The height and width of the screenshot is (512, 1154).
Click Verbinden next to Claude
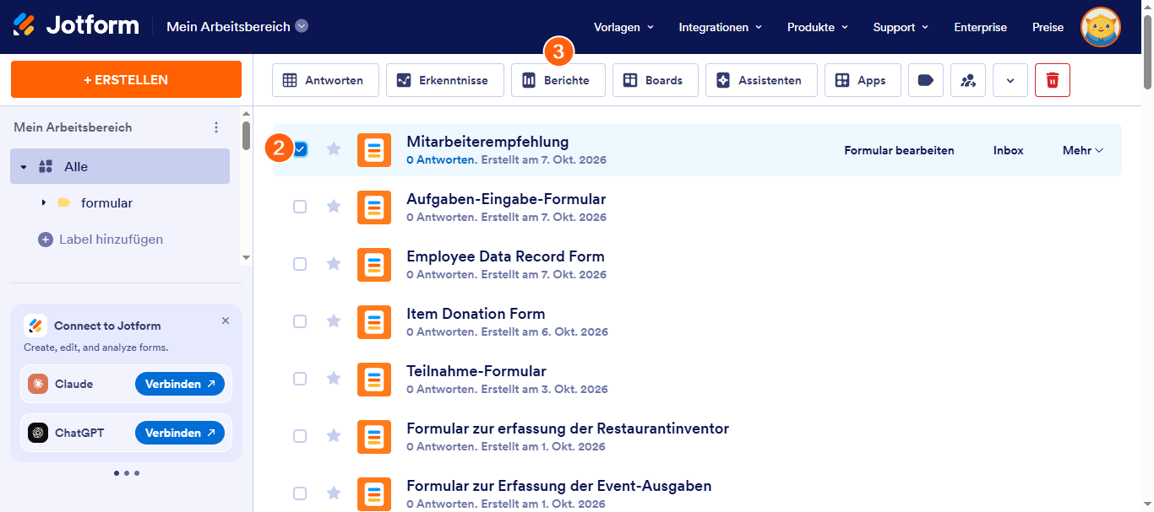pos(180,384)
